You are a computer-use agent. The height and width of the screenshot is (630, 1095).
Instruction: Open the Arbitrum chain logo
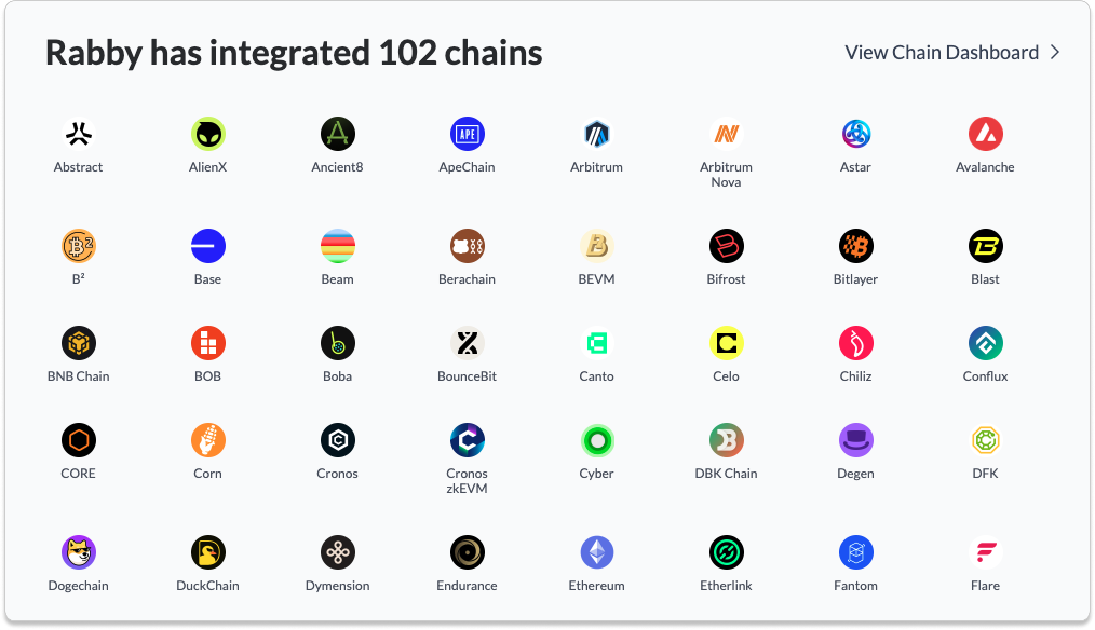click(x=597, y=134)
